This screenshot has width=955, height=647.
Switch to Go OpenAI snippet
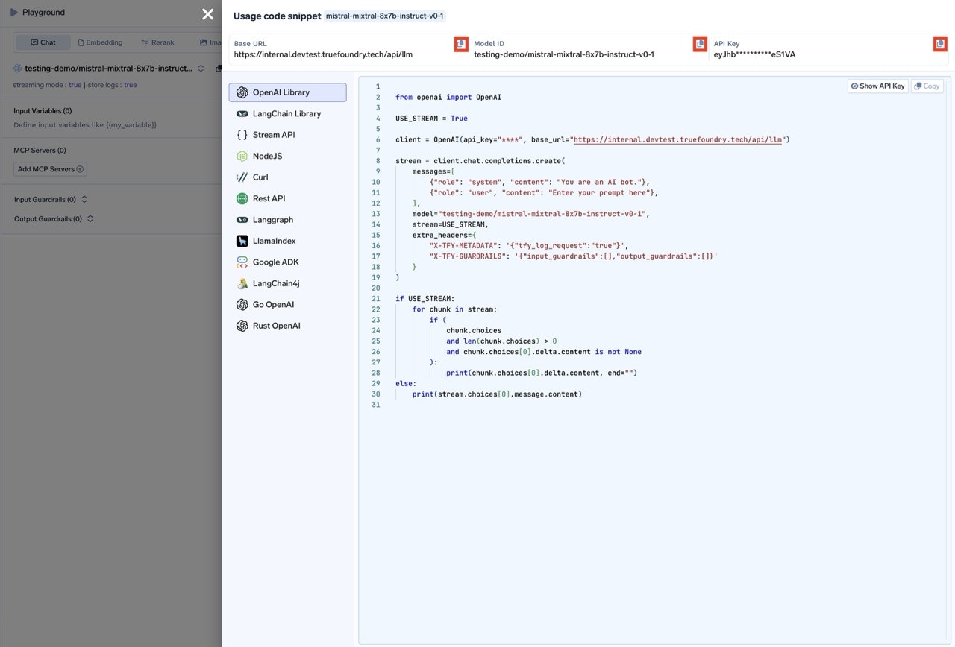[x=287, y=305]
